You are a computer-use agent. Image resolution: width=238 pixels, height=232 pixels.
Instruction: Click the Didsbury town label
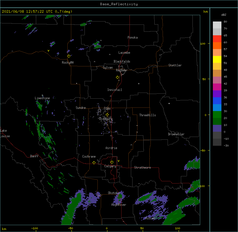[106, 119]
